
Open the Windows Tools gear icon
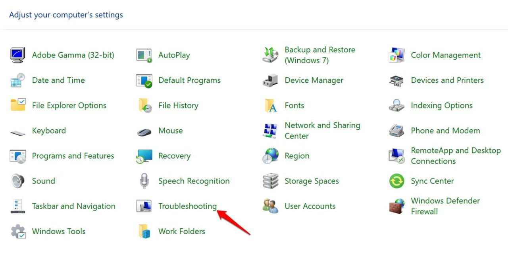click(18, 231)
